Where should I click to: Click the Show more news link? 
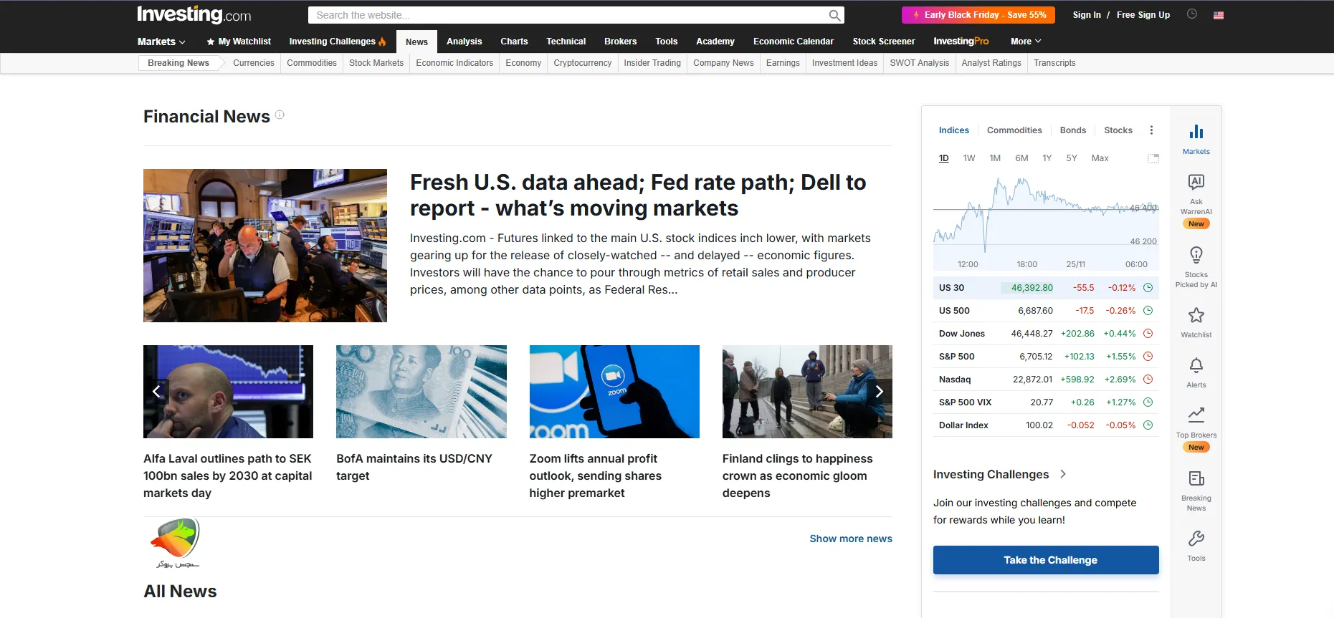(x=850, y=539)
